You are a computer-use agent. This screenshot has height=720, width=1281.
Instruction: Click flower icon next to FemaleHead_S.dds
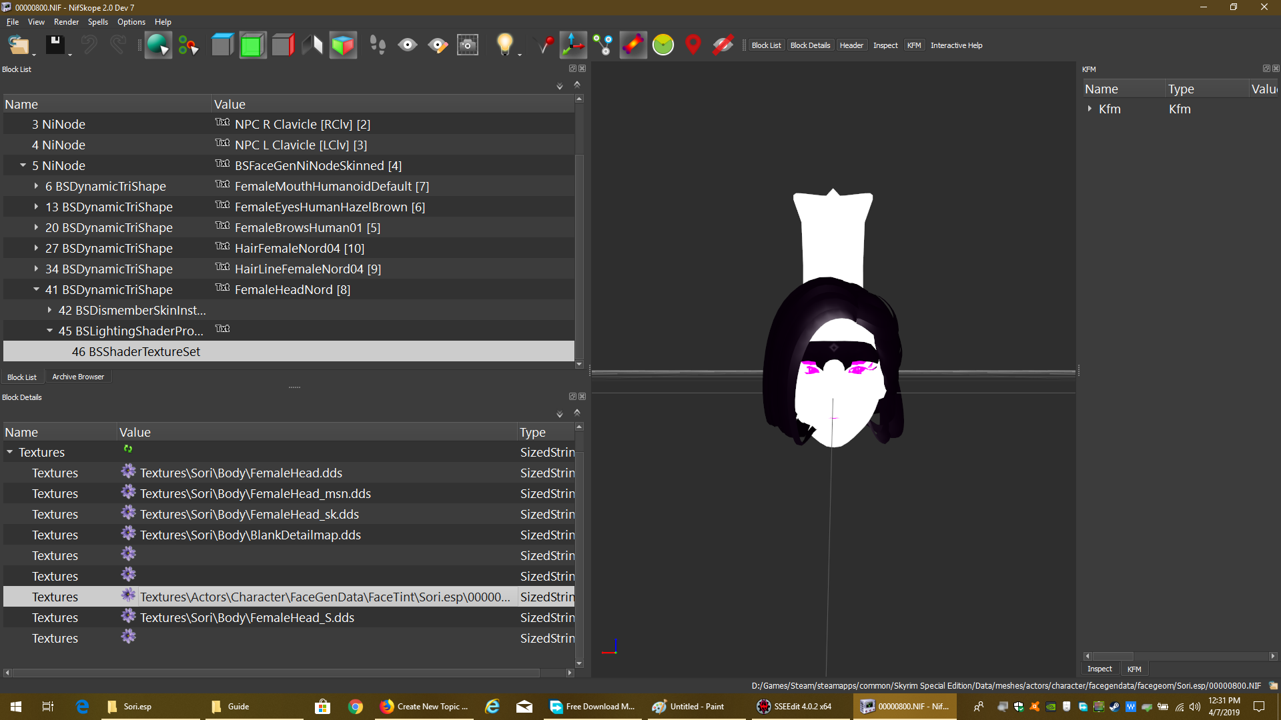128,616
